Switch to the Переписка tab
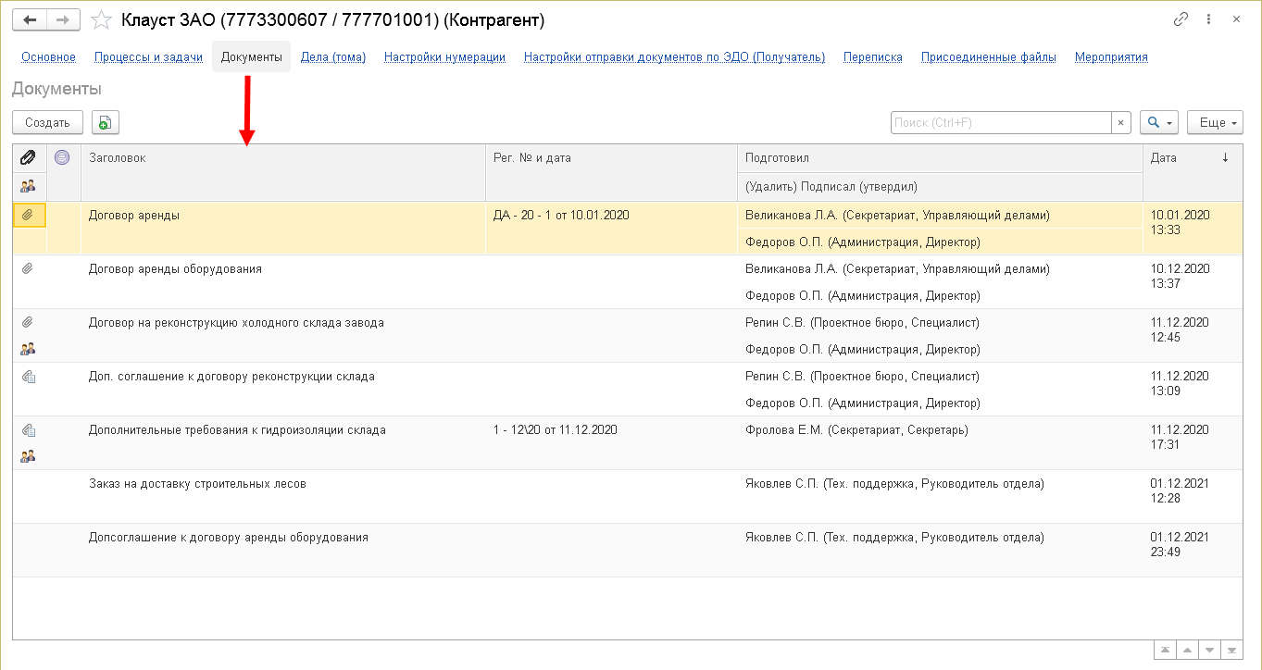 pos(872,56)
